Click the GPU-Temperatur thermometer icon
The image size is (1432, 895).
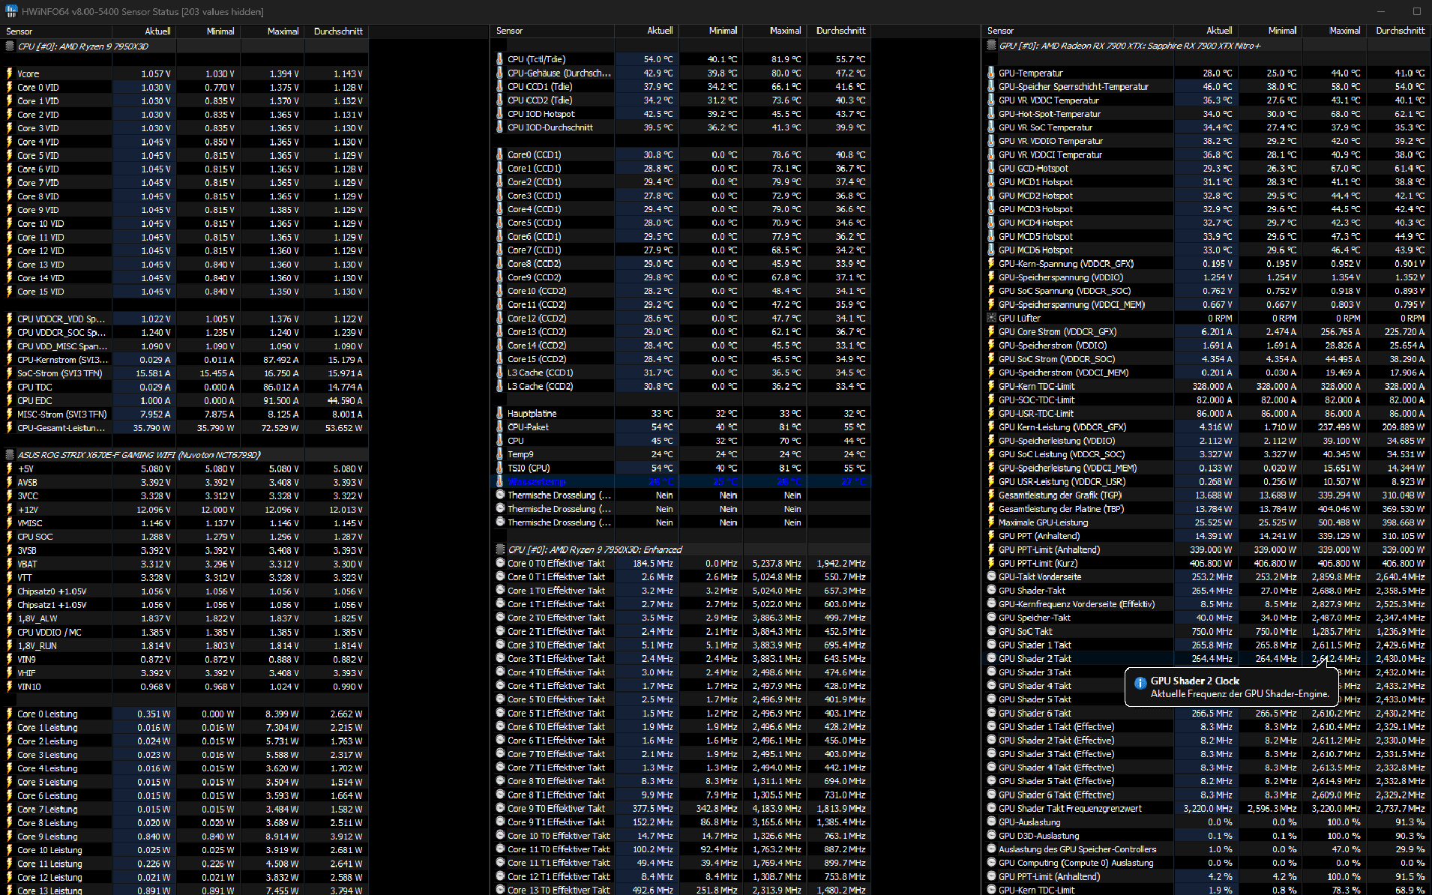tap(991, 73)
